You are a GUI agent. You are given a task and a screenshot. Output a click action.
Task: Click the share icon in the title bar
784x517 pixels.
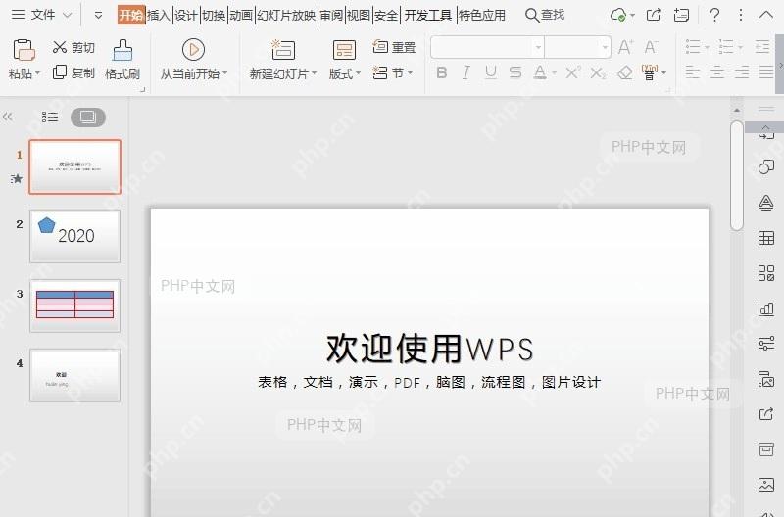[x=654, y=15]
